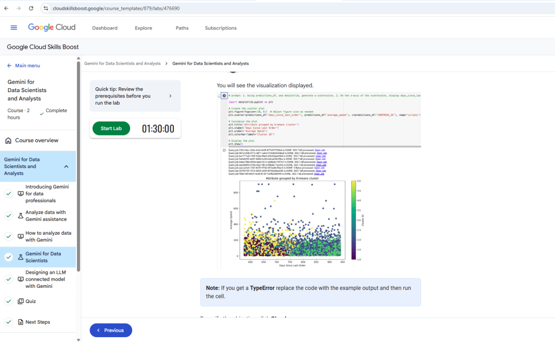
Task: Expand the Quick tip prerequisites panel
Action: click(x=170, y=96)
